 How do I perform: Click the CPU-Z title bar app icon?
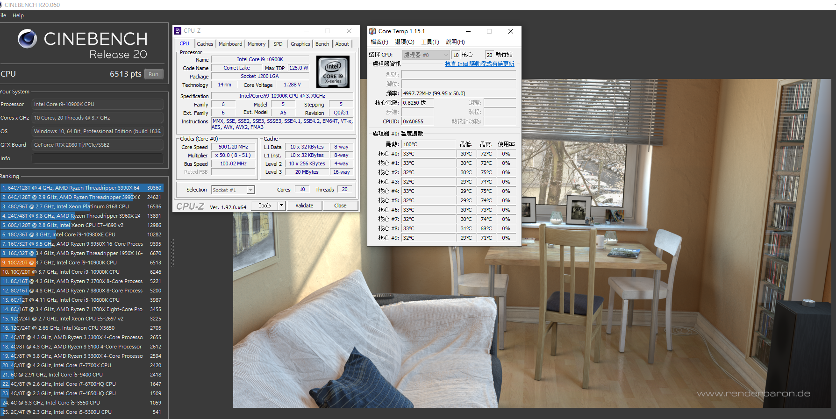[178, 31]
